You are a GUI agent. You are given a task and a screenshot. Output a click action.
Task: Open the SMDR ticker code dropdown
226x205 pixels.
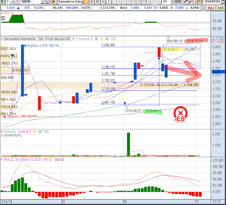pos(42,2)
